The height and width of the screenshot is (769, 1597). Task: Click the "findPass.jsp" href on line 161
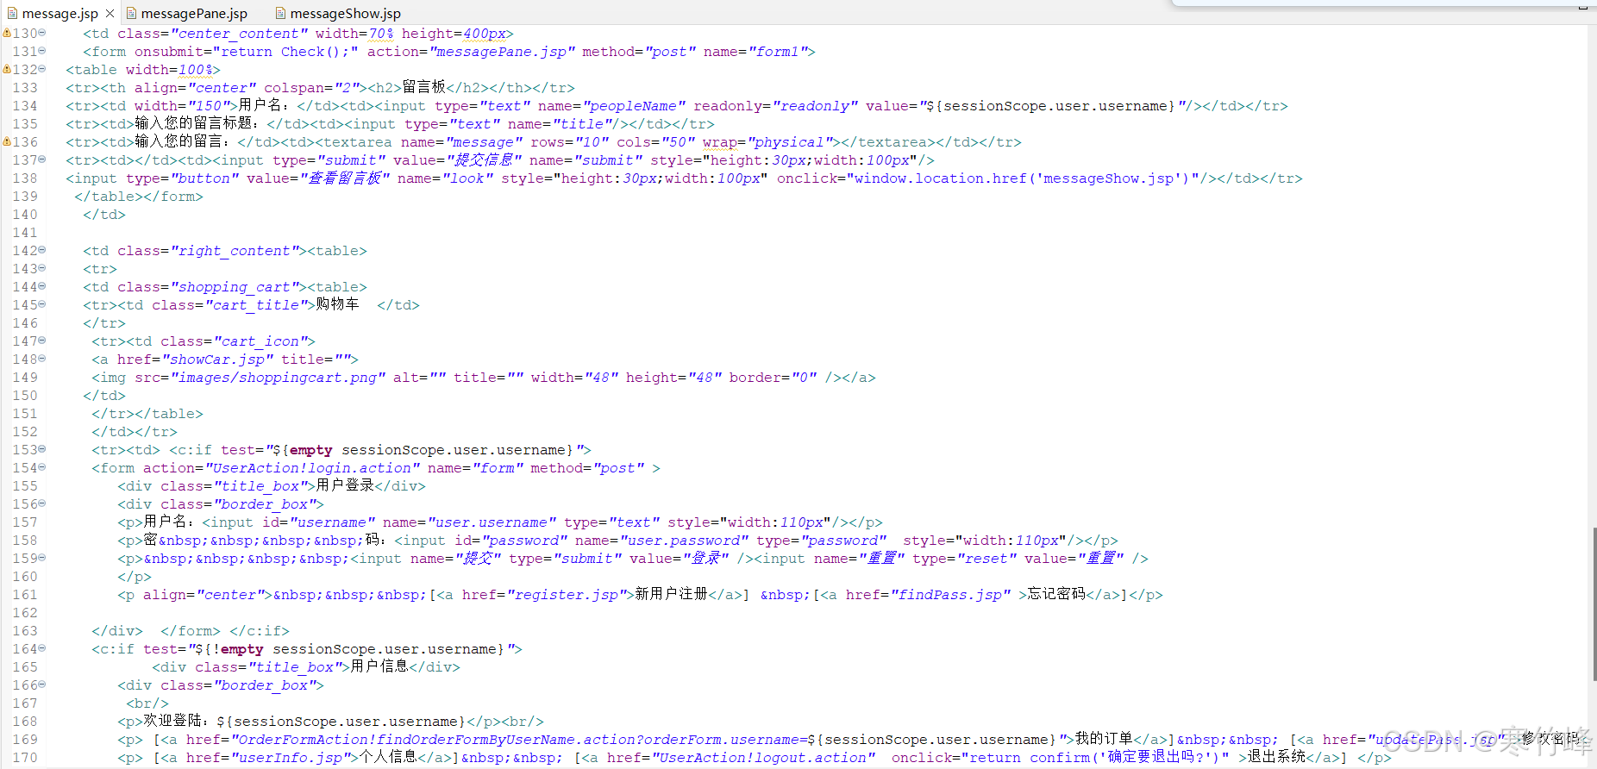tap(950, 595)
